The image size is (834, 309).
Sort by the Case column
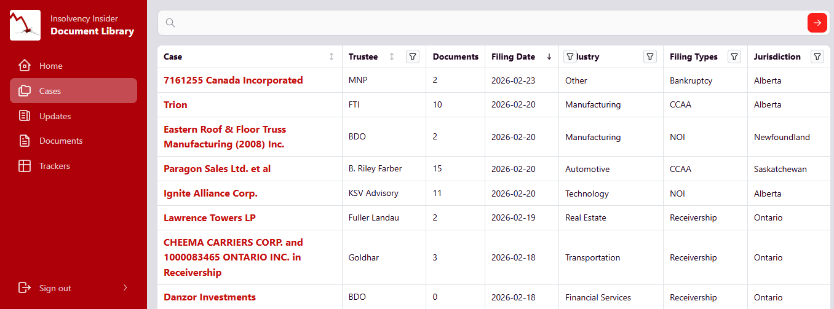coord(332,57)
